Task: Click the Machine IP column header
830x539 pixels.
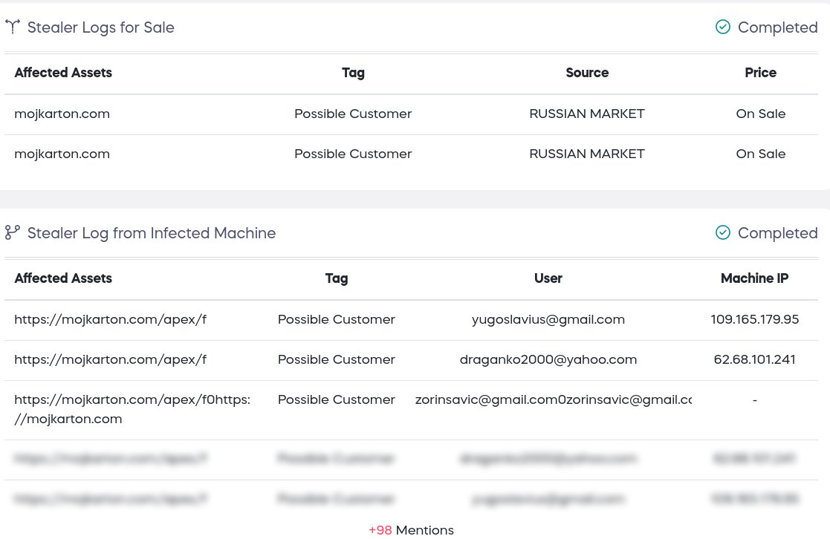Action: click(x=754, y=278)
